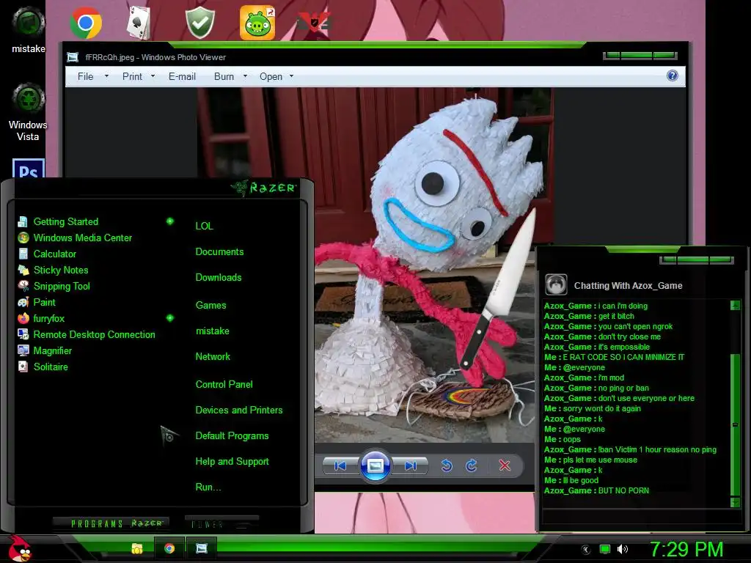Open the Print menu dropdown
The width and height of the screenshot is (751, 563).
(139, 76)
